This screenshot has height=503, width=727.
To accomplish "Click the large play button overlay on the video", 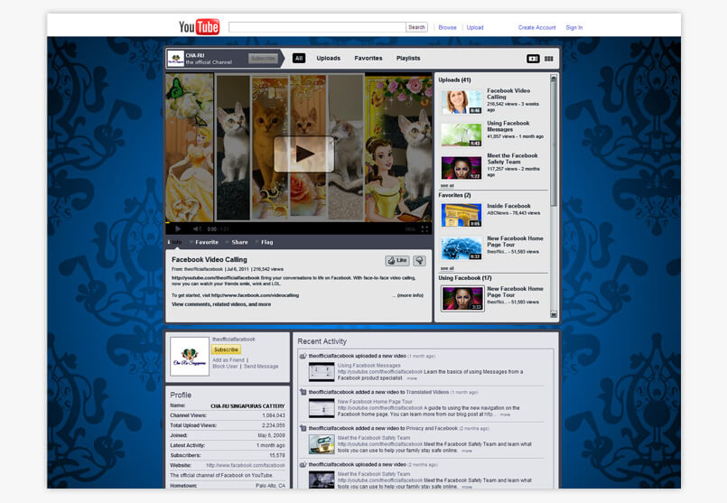I will point(303,154).
